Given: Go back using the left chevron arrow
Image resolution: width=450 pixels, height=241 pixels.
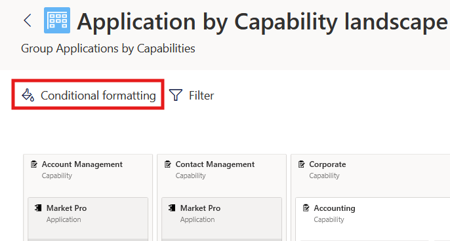Looking at the screenshot, I should click(x=28, y=21).
